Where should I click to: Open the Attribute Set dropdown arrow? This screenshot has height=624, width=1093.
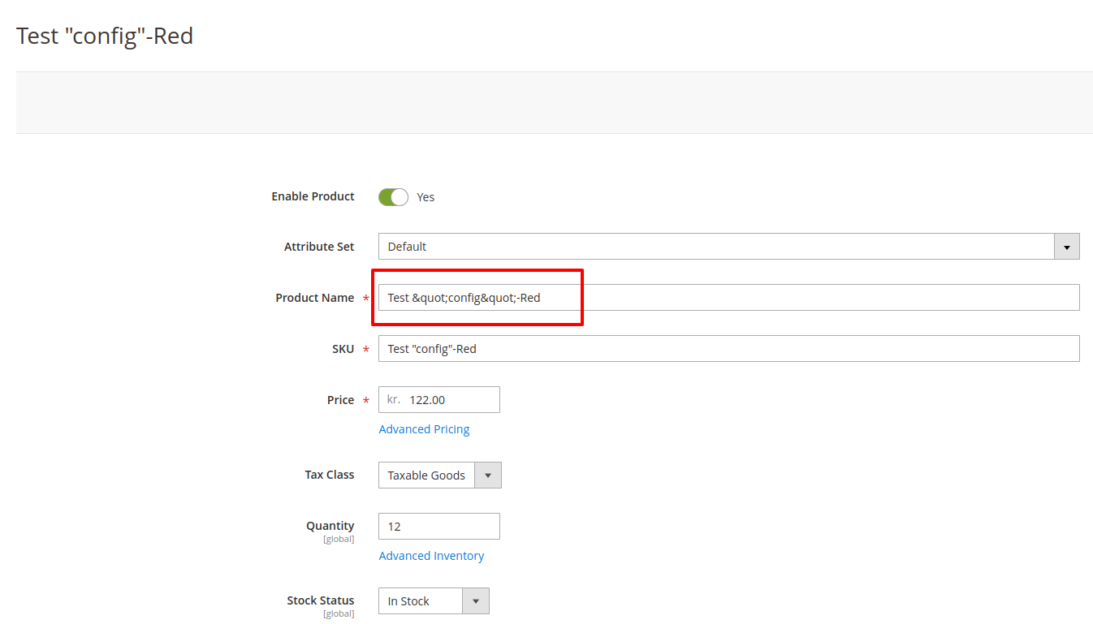click(1066, 246)
